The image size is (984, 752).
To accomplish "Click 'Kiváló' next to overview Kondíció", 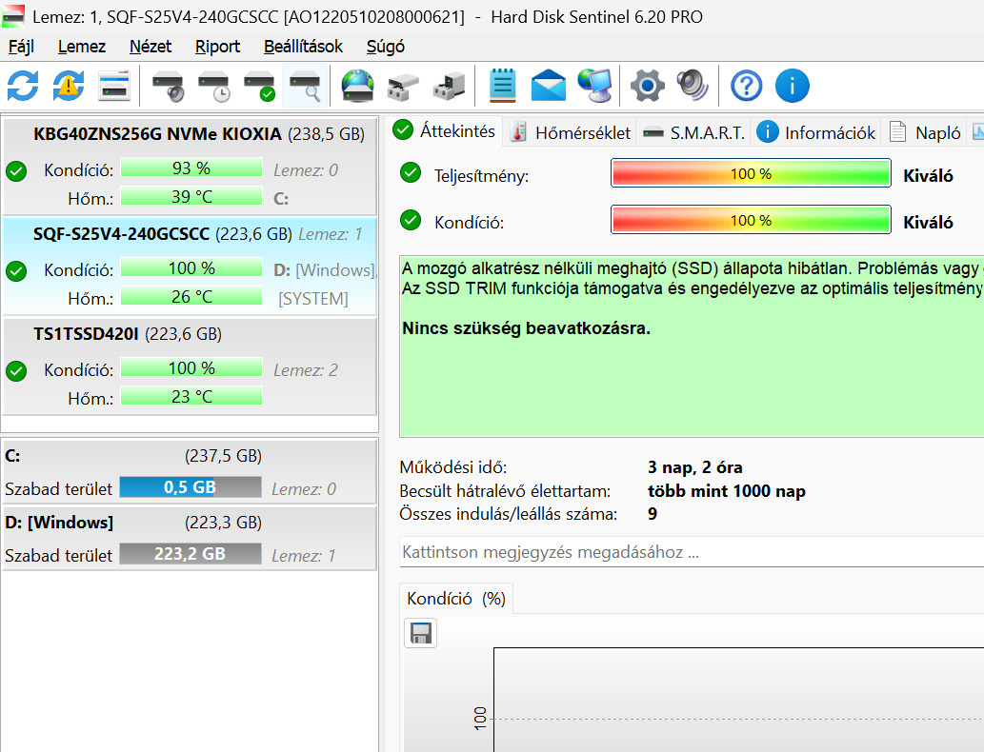I will click(x=928, y=222).
